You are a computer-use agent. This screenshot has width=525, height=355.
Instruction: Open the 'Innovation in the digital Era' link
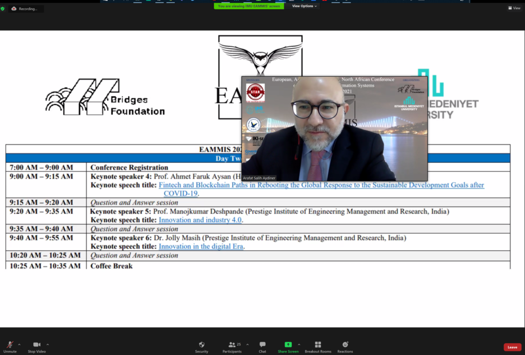(x=201, y=246)
